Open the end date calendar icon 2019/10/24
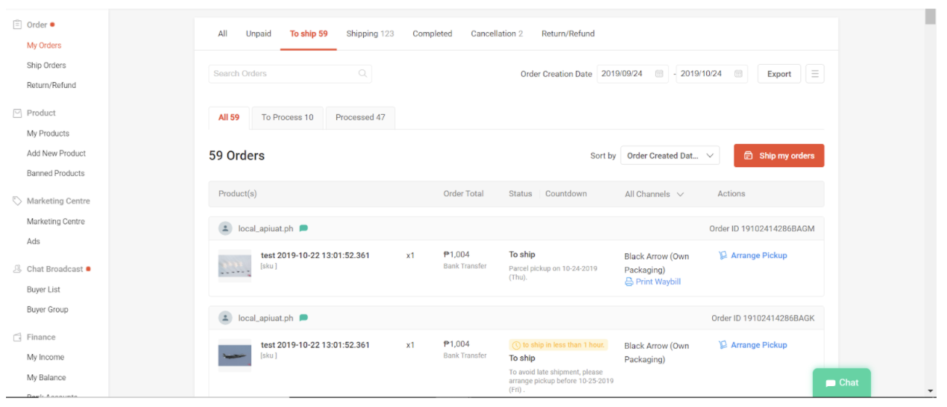 pos(738,74)
